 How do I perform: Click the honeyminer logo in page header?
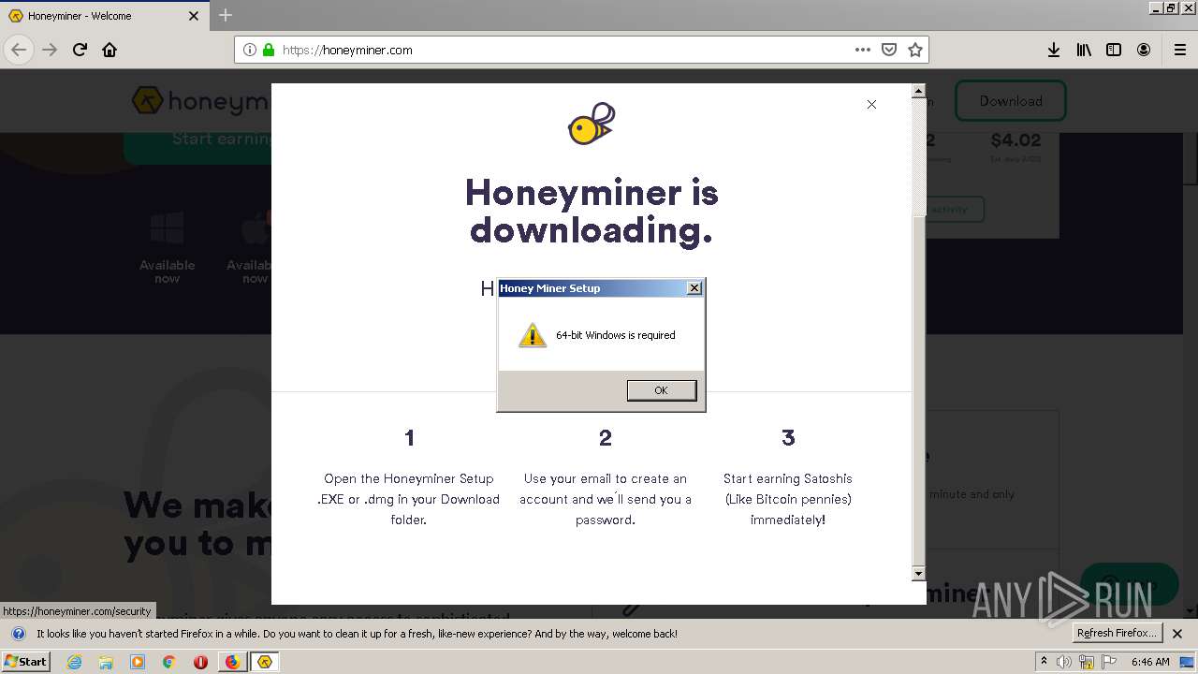201,101
